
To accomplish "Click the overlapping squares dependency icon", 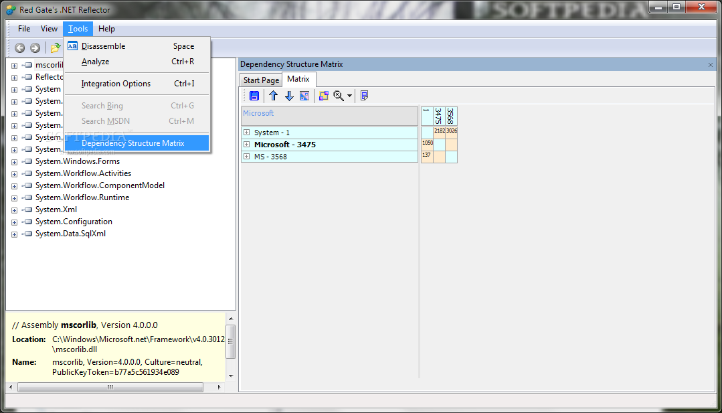I will (324, 96).
